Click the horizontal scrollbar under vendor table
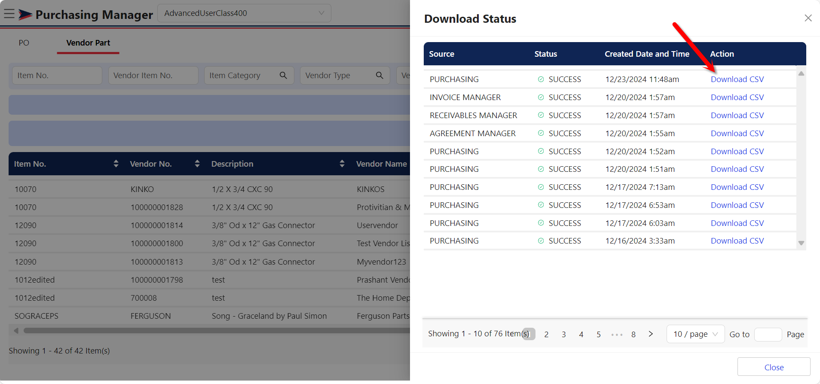This screenshot has height=384, width=820. coord(217,331)
